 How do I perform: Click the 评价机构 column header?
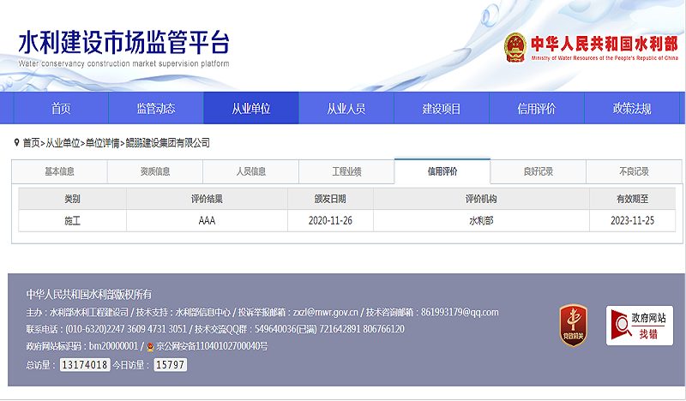pyautogui.click(x=481, y=199)
